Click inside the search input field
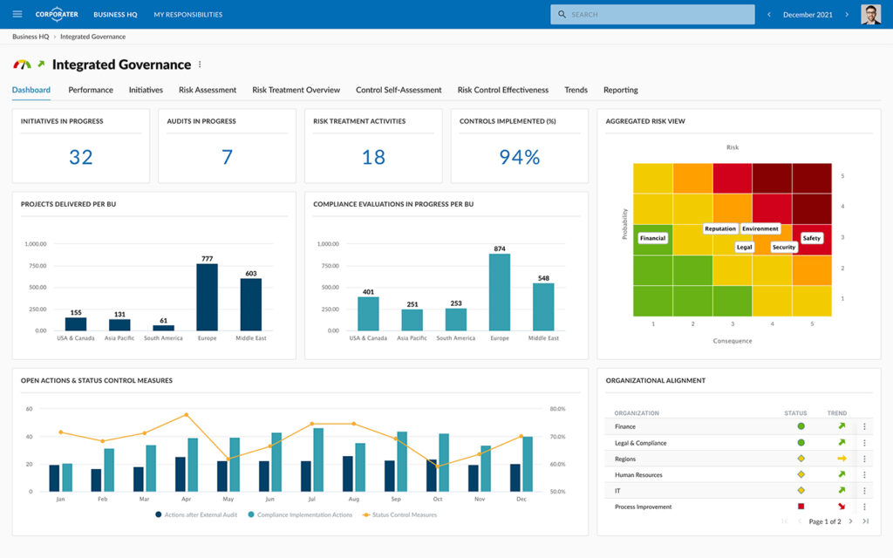893x558 pixels. [x=645, y=13]
